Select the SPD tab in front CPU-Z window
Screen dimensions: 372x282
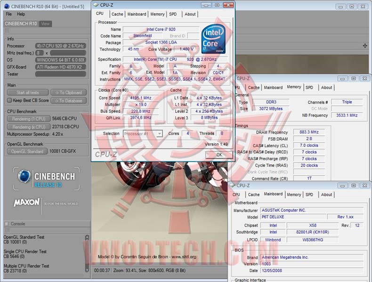tap(173, 14)
